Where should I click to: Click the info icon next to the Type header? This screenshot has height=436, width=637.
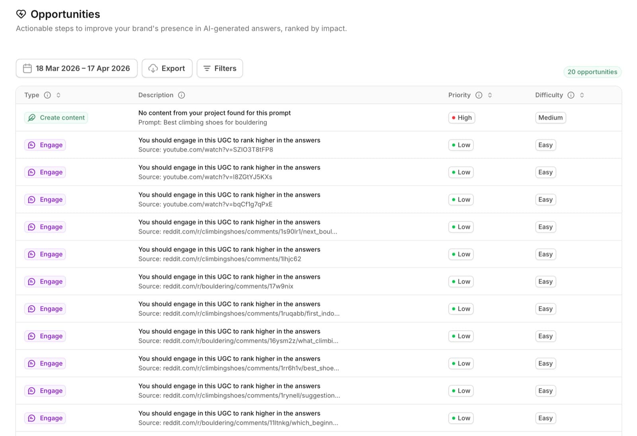(x=47, y=95)
